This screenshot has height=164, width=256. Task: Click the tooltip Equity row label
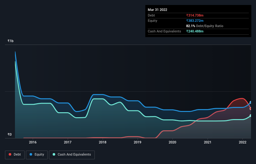point(152,21)
